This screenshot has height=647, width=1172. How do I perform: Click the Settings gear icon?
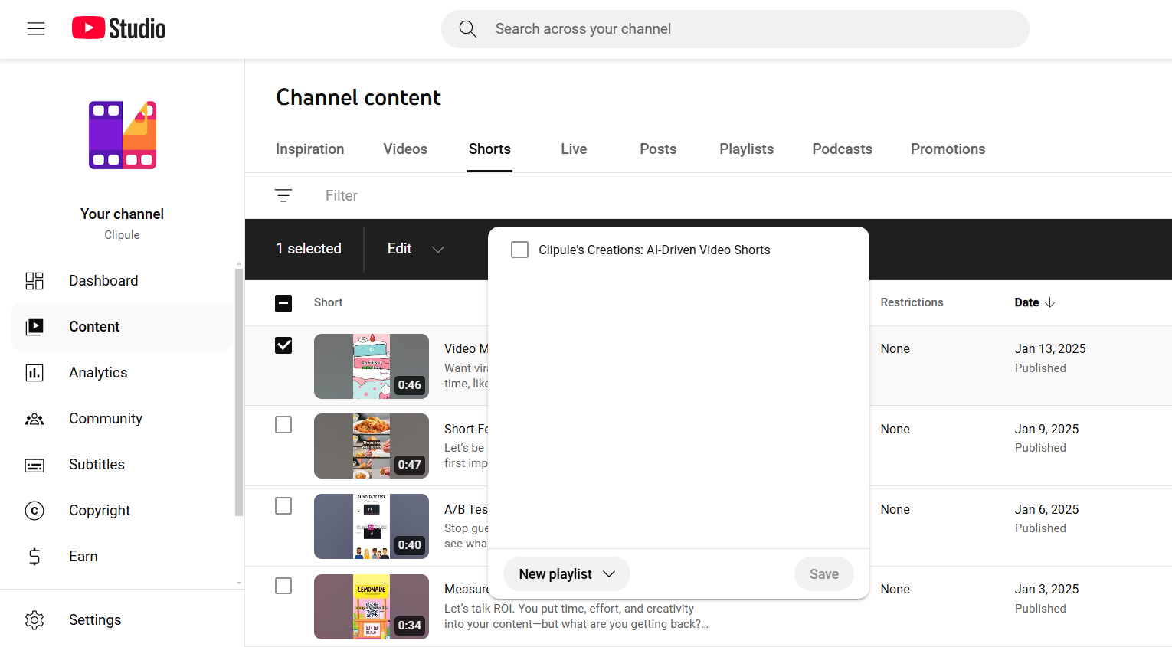click(x=34, y=620)
